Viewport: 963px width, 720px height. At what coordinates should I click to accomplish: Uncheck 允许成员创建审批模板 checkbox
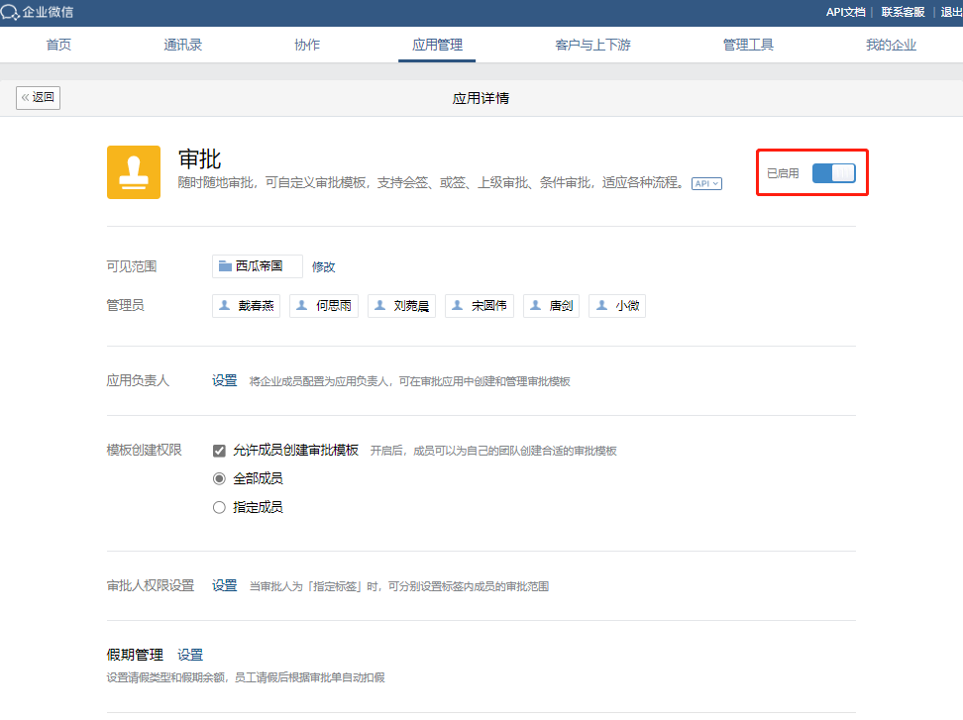click(219, 452)
